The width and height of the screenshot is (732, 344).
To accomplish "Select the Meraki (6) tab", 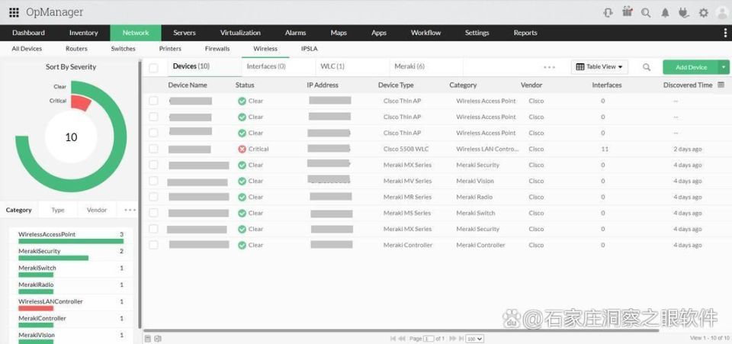I will pyautogui.click(x=409, y=66).
